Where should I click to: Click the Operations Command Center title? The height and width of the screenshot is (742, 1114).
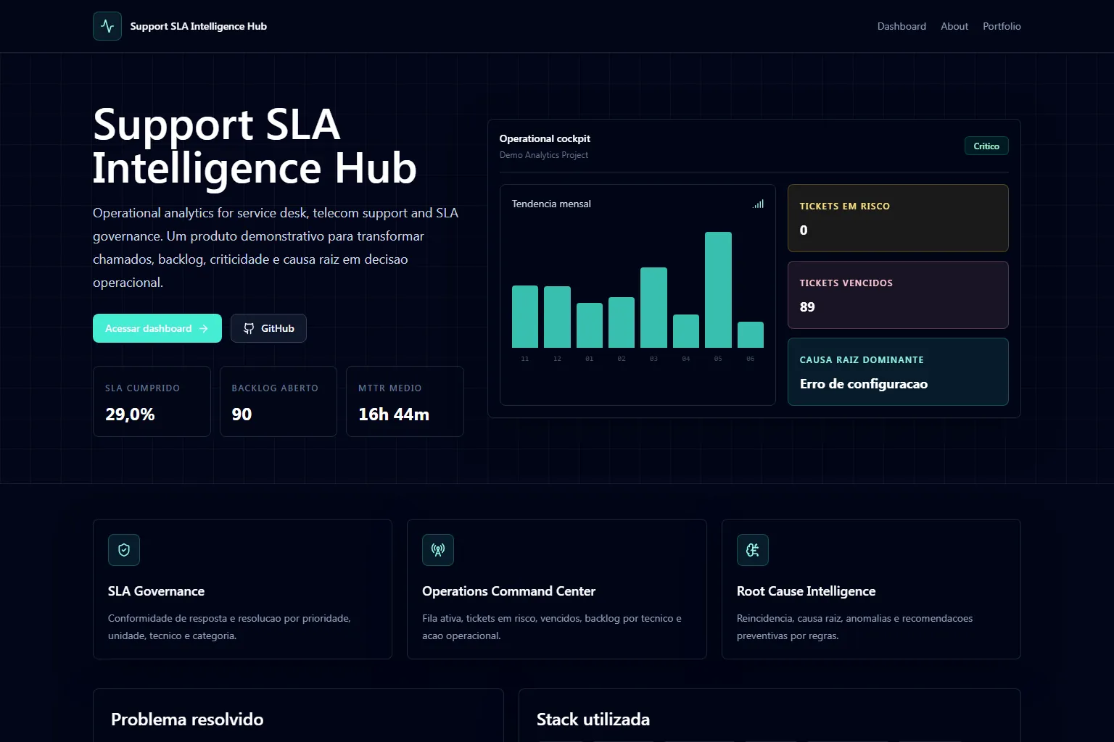(508, 591)
